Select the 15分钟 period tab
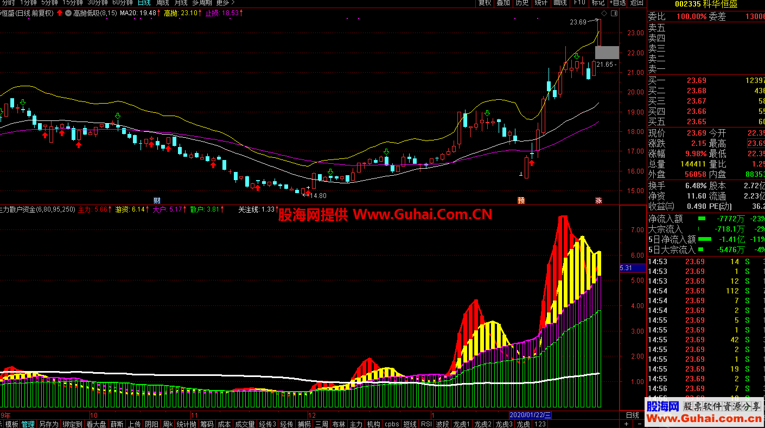The image size is (765, 428). click(x=72, y=3)
